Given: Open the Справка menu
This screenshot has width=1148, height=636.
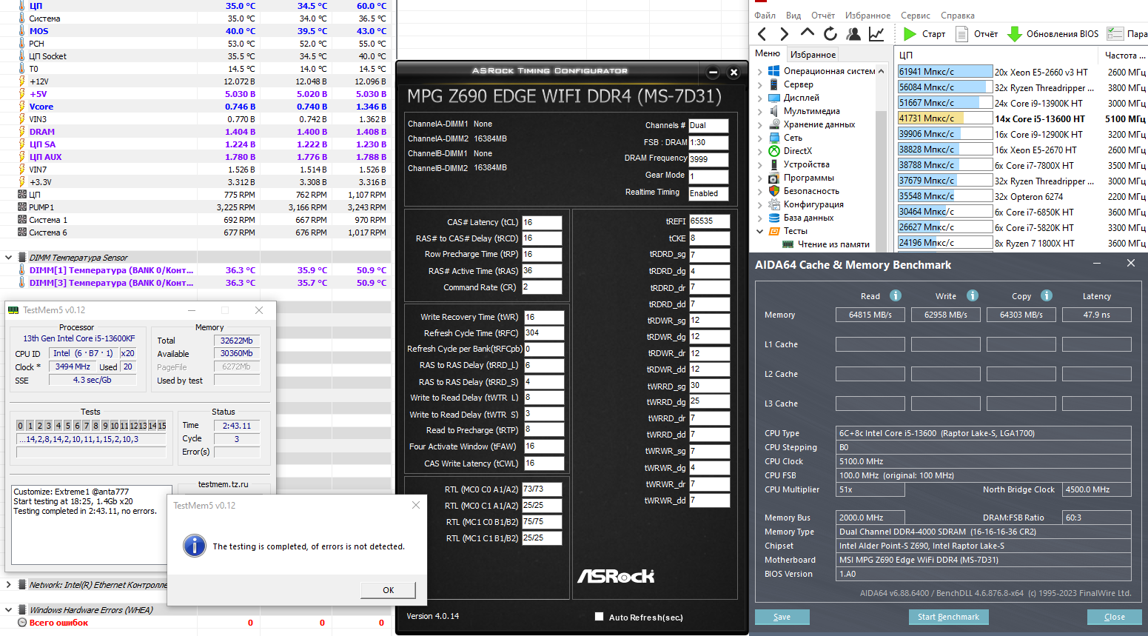Looking at the screenshot, I should (958, 16).
